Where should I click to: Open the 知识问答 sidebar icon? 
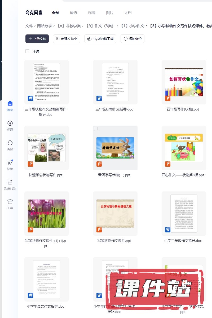pyautogui.click(x=10, y=182)
